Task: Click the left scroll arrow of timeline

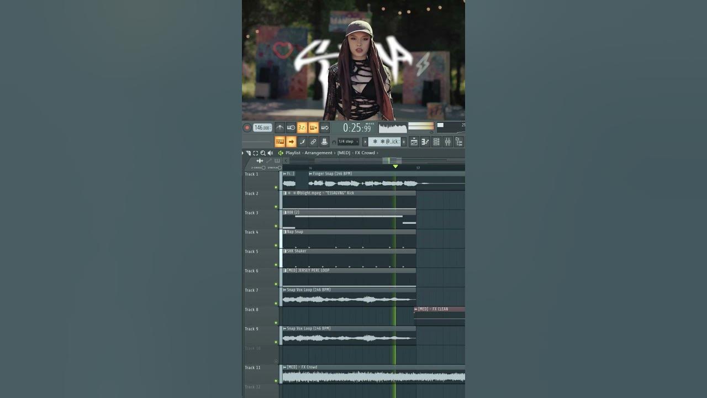Action: [x=286, y=161]
